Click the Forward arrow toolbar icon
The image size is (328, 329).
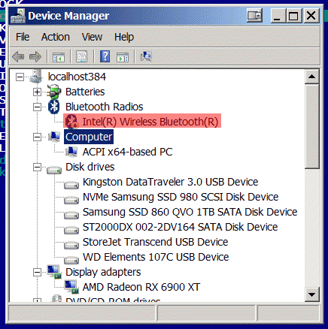pyautogui.click(x=35, y=56)
